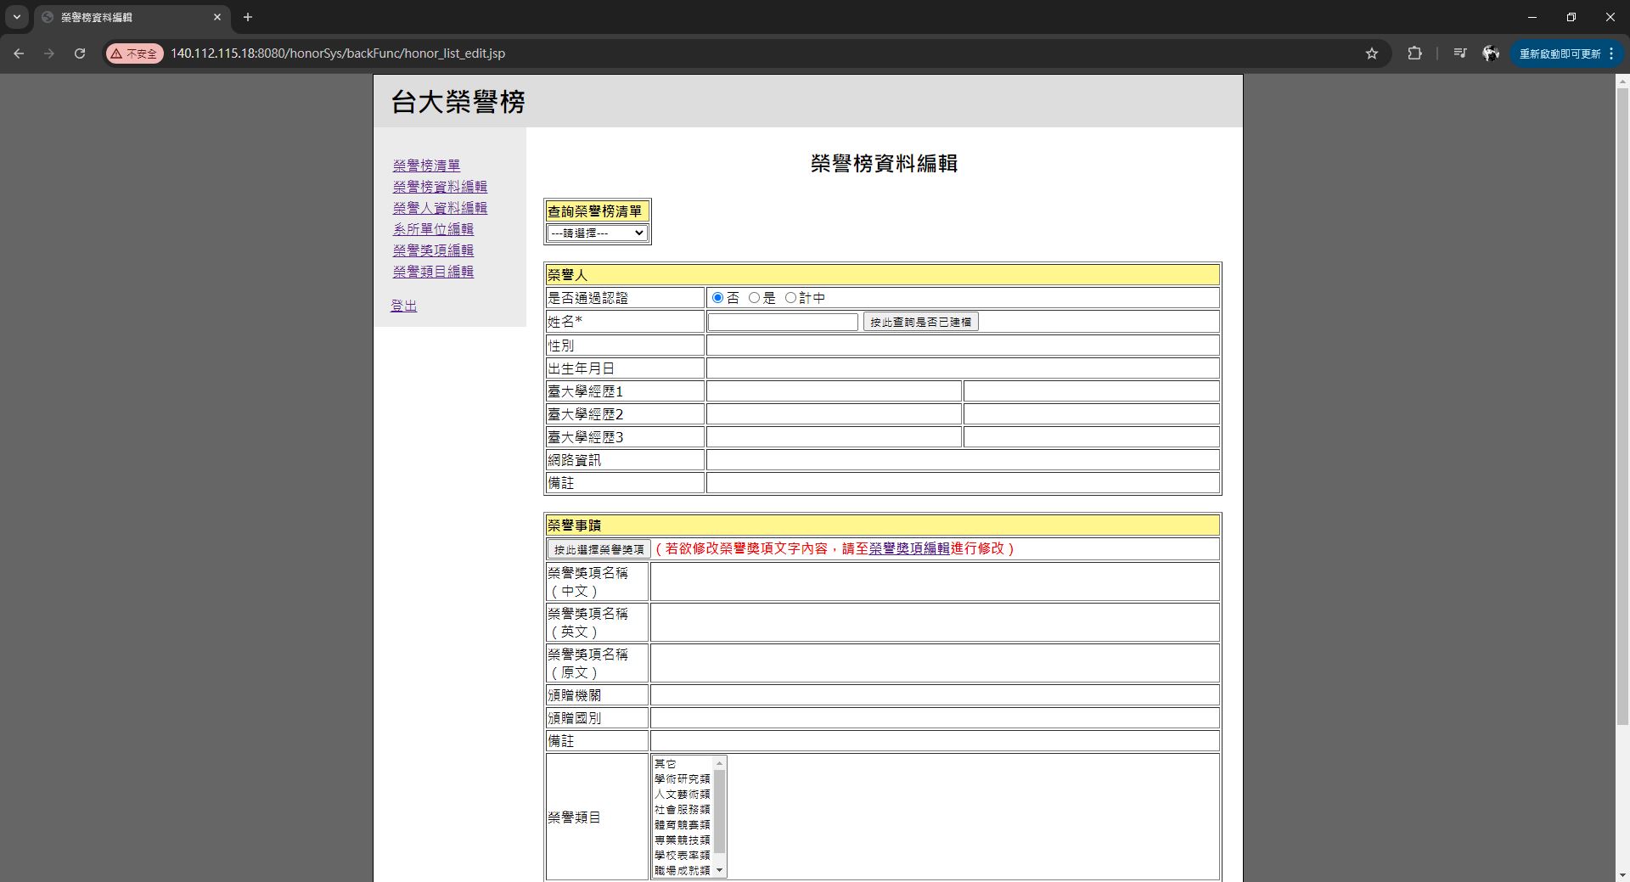Image resolution: width=1630 pixels, height=882 pixels.
Task: Click the 按此選擇榮譽獎項 button
Action: 599,549
